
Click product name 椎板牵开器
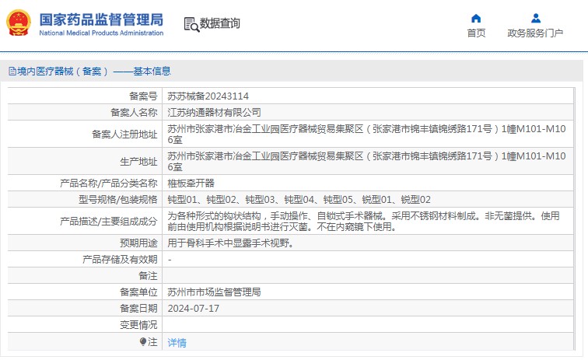[191, 183]
